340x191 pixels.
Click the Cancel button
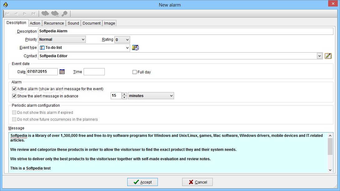tap(197, 182)
